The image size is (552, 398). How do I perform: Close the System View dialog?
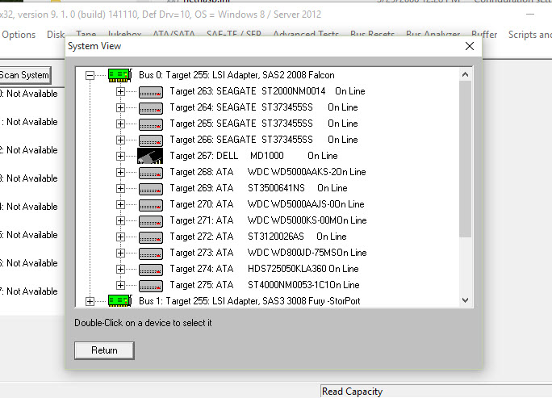pyautogui.click(x=470, y=46)
